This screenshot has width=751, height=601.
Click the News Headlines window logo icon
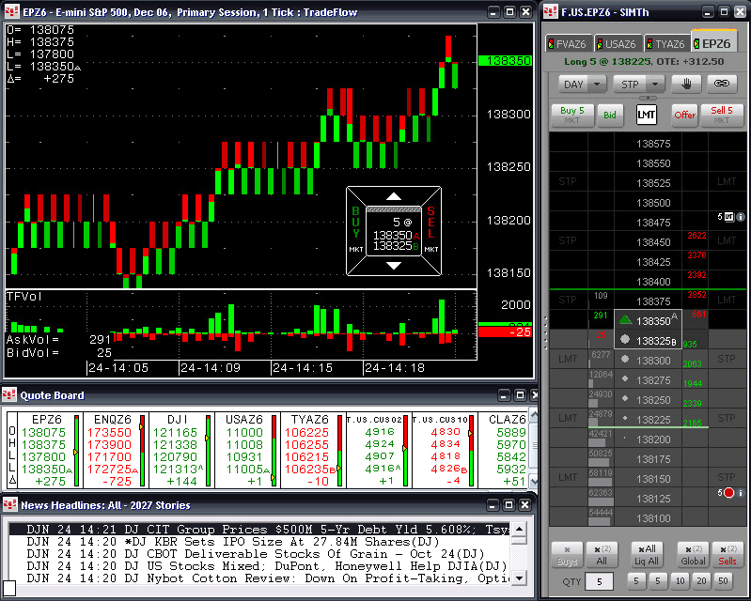click(x=10, y=504)
